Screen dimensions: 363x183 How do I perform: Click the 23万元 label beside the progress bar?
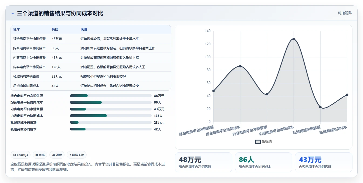click(x=159, y=123)
